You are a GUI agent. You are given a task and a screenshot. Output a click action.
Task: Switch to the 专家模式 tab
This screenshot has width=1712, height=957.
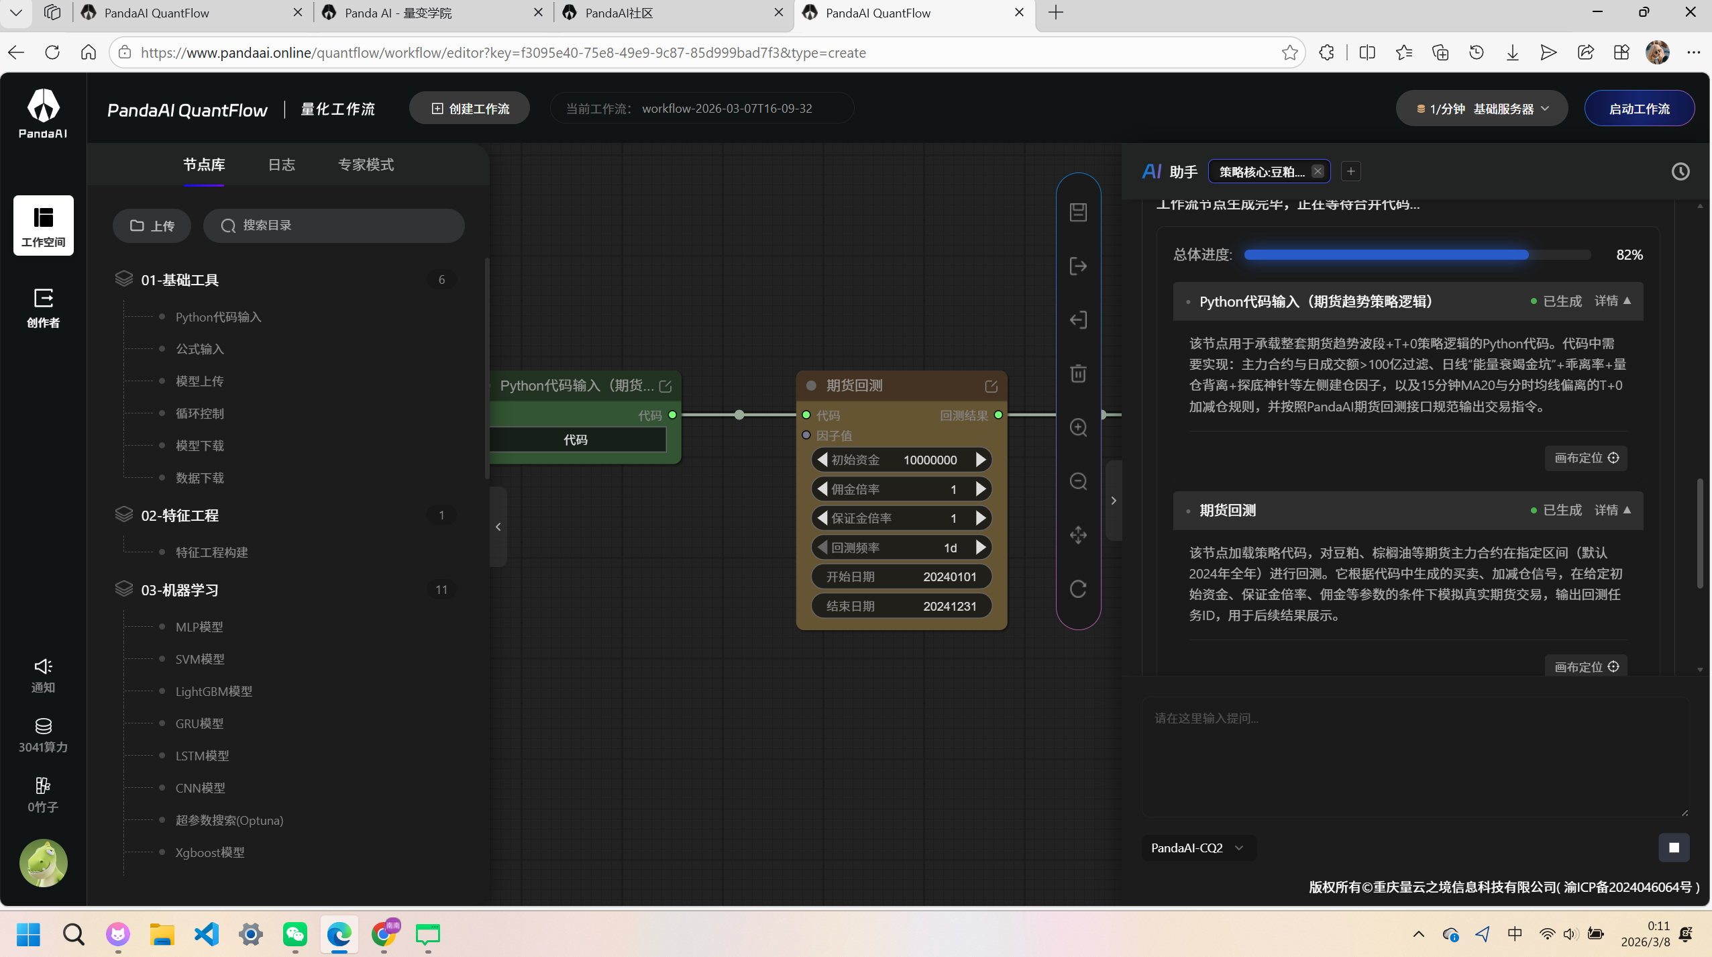tap(366, 164)
